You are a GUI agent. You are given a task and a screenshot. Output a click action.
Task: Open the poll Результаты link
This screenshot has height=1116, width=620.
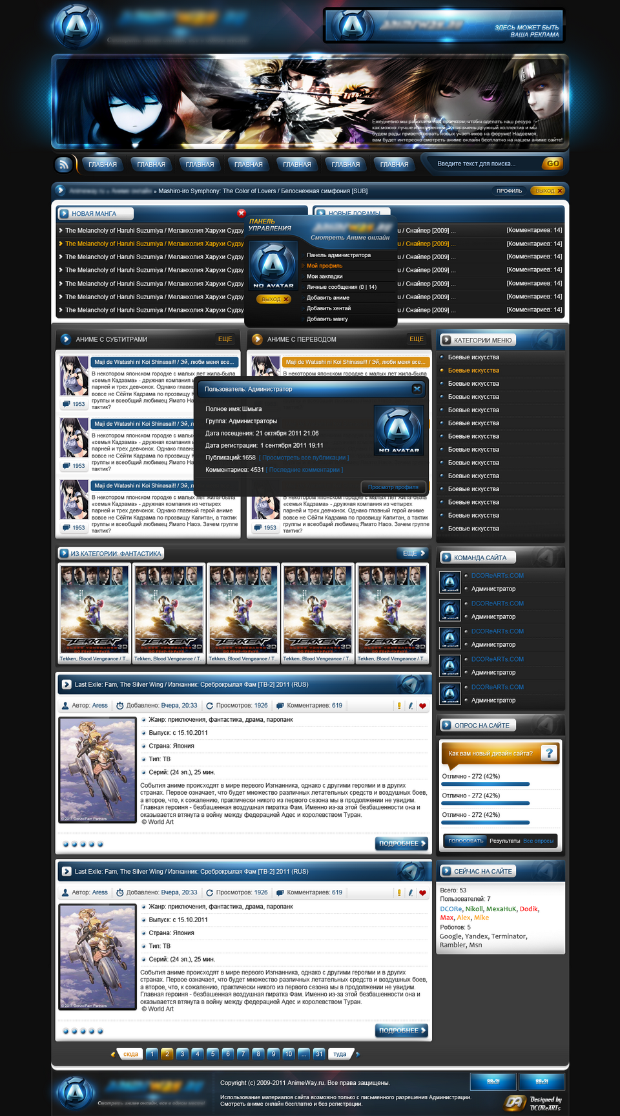tap(504, 841)
